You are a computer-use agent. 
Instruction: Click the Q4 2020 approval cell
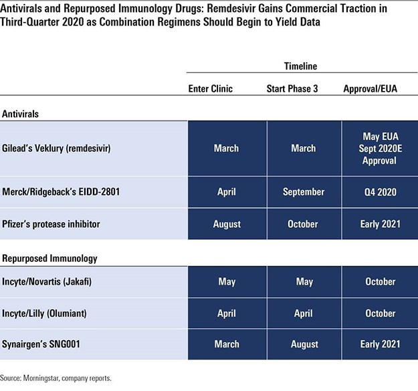(x=381, y=191)
